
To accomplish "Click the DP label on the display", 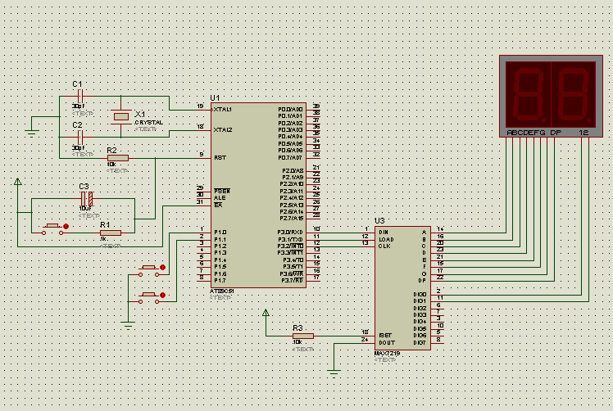I will pyautogui.click(x=556, y=133).
